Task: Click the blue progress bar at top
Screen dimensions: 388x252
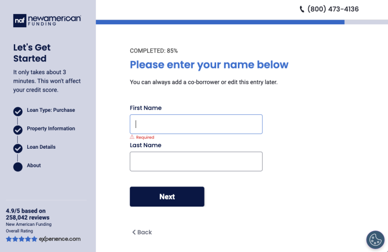Action: pos(220,22)
